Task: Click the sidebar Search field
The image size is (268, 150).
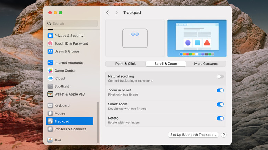Action: click(71, 23)
